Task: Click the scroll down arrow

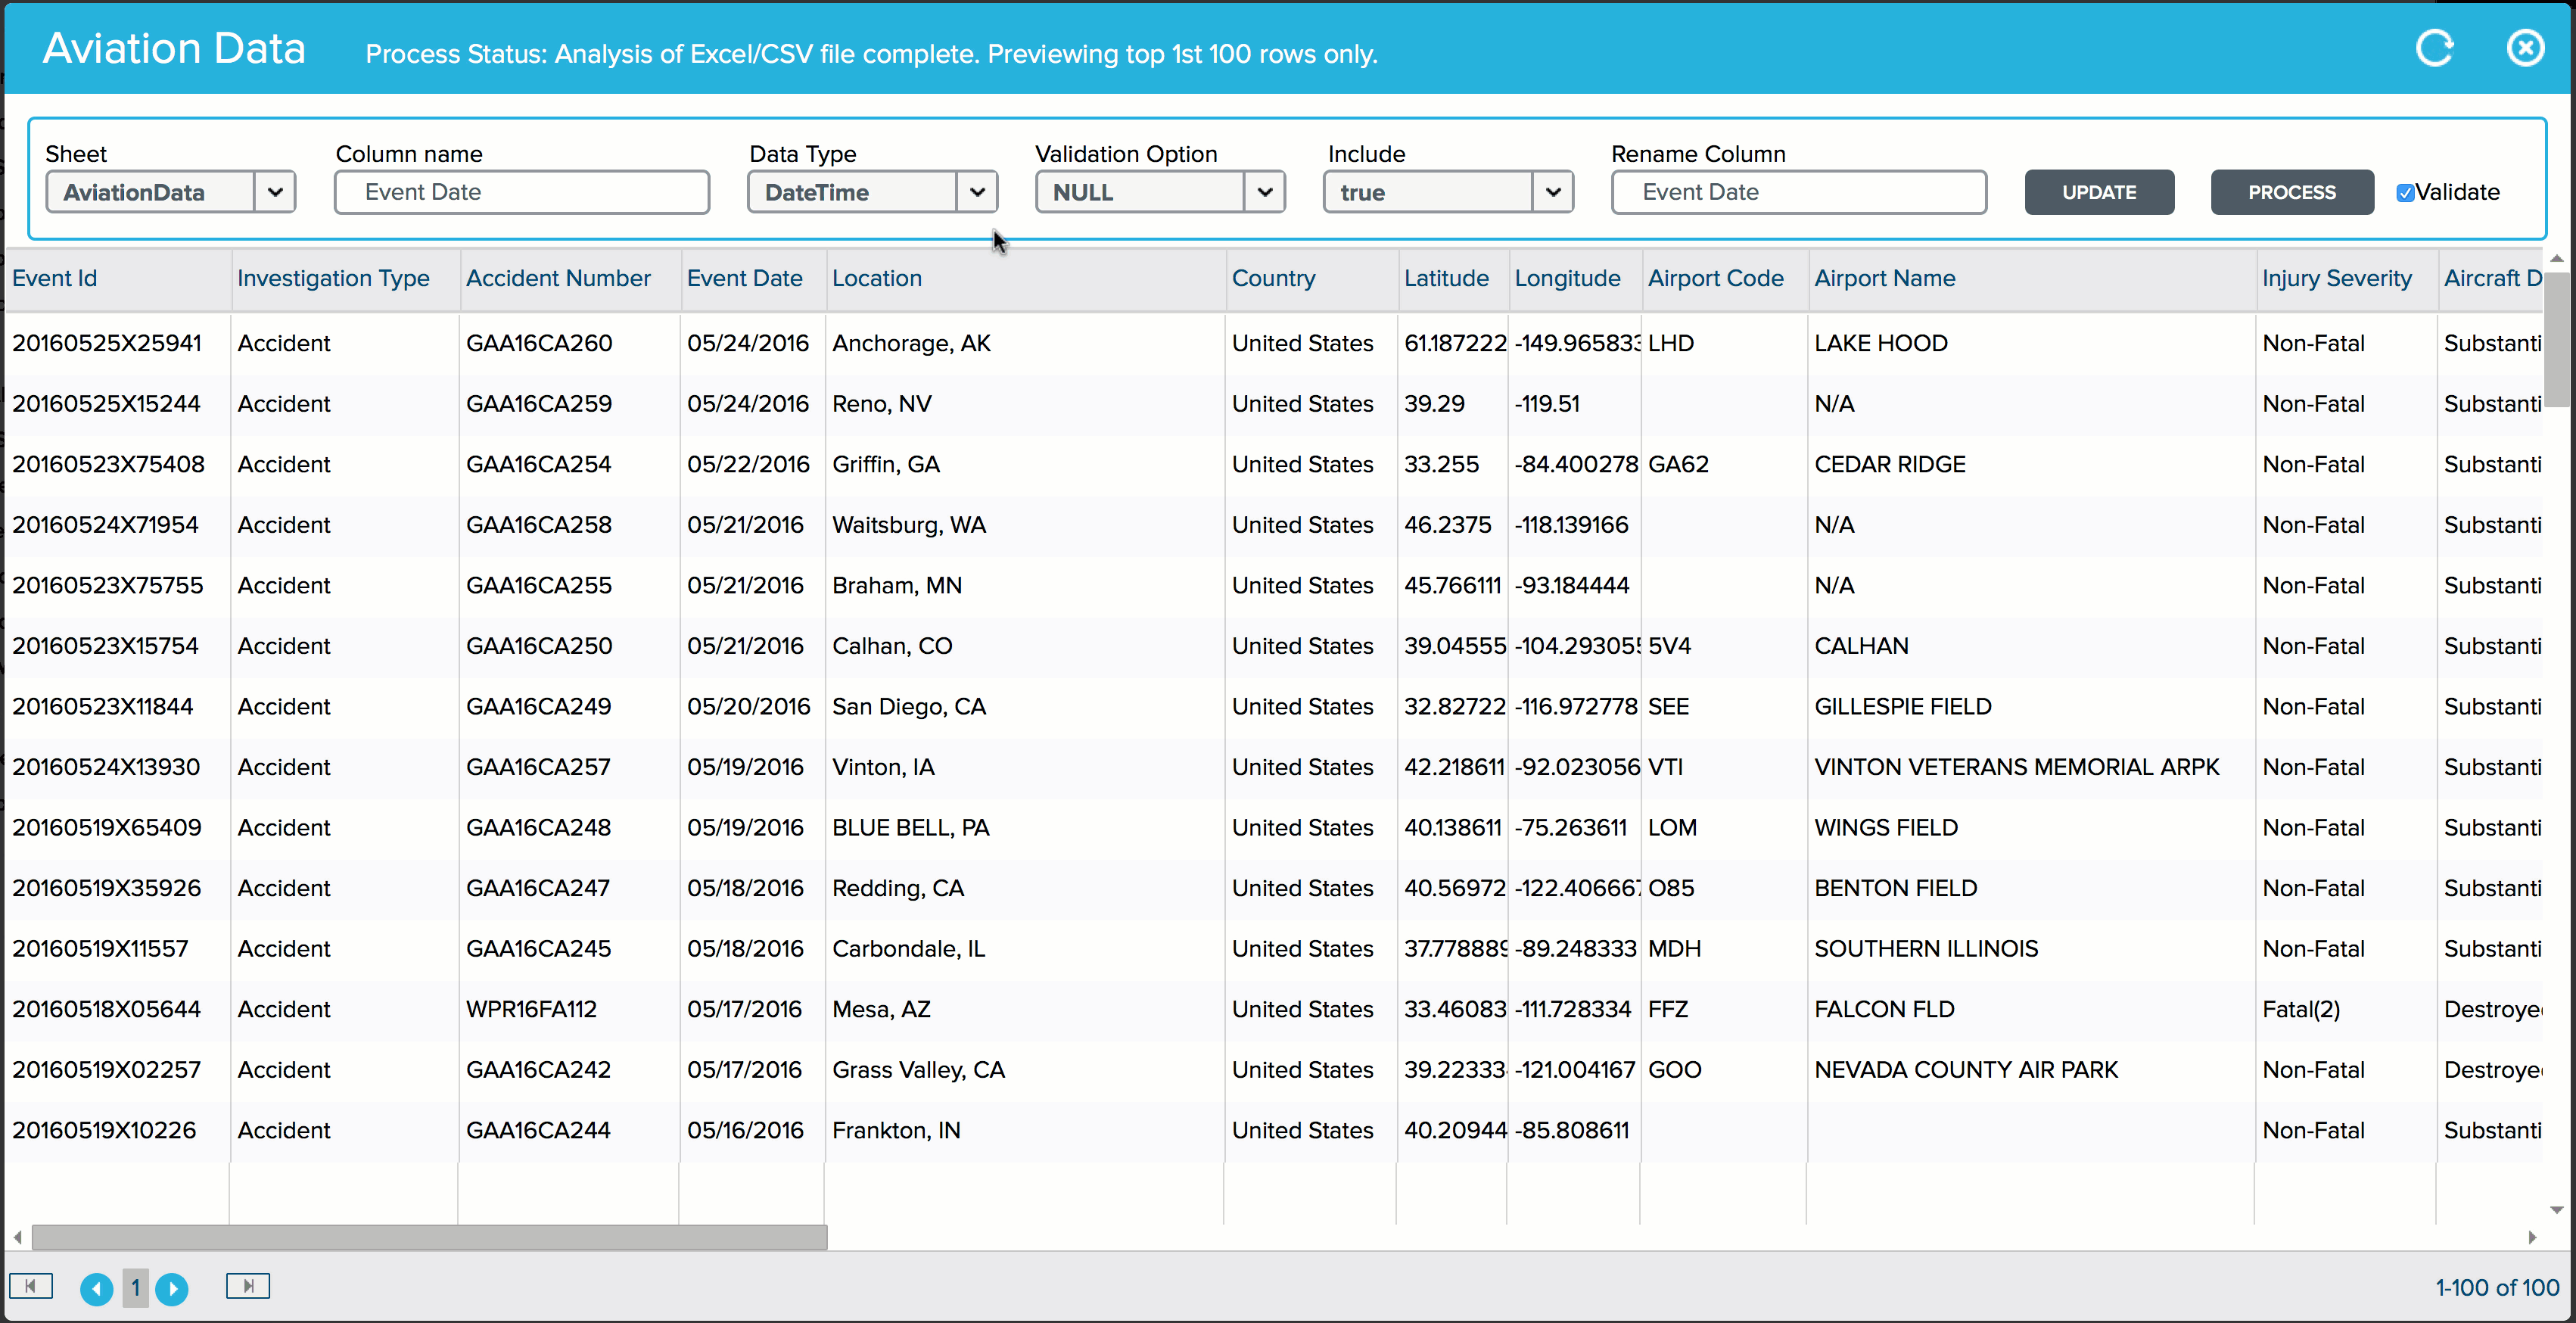Action: [x=2556, y=1210]
